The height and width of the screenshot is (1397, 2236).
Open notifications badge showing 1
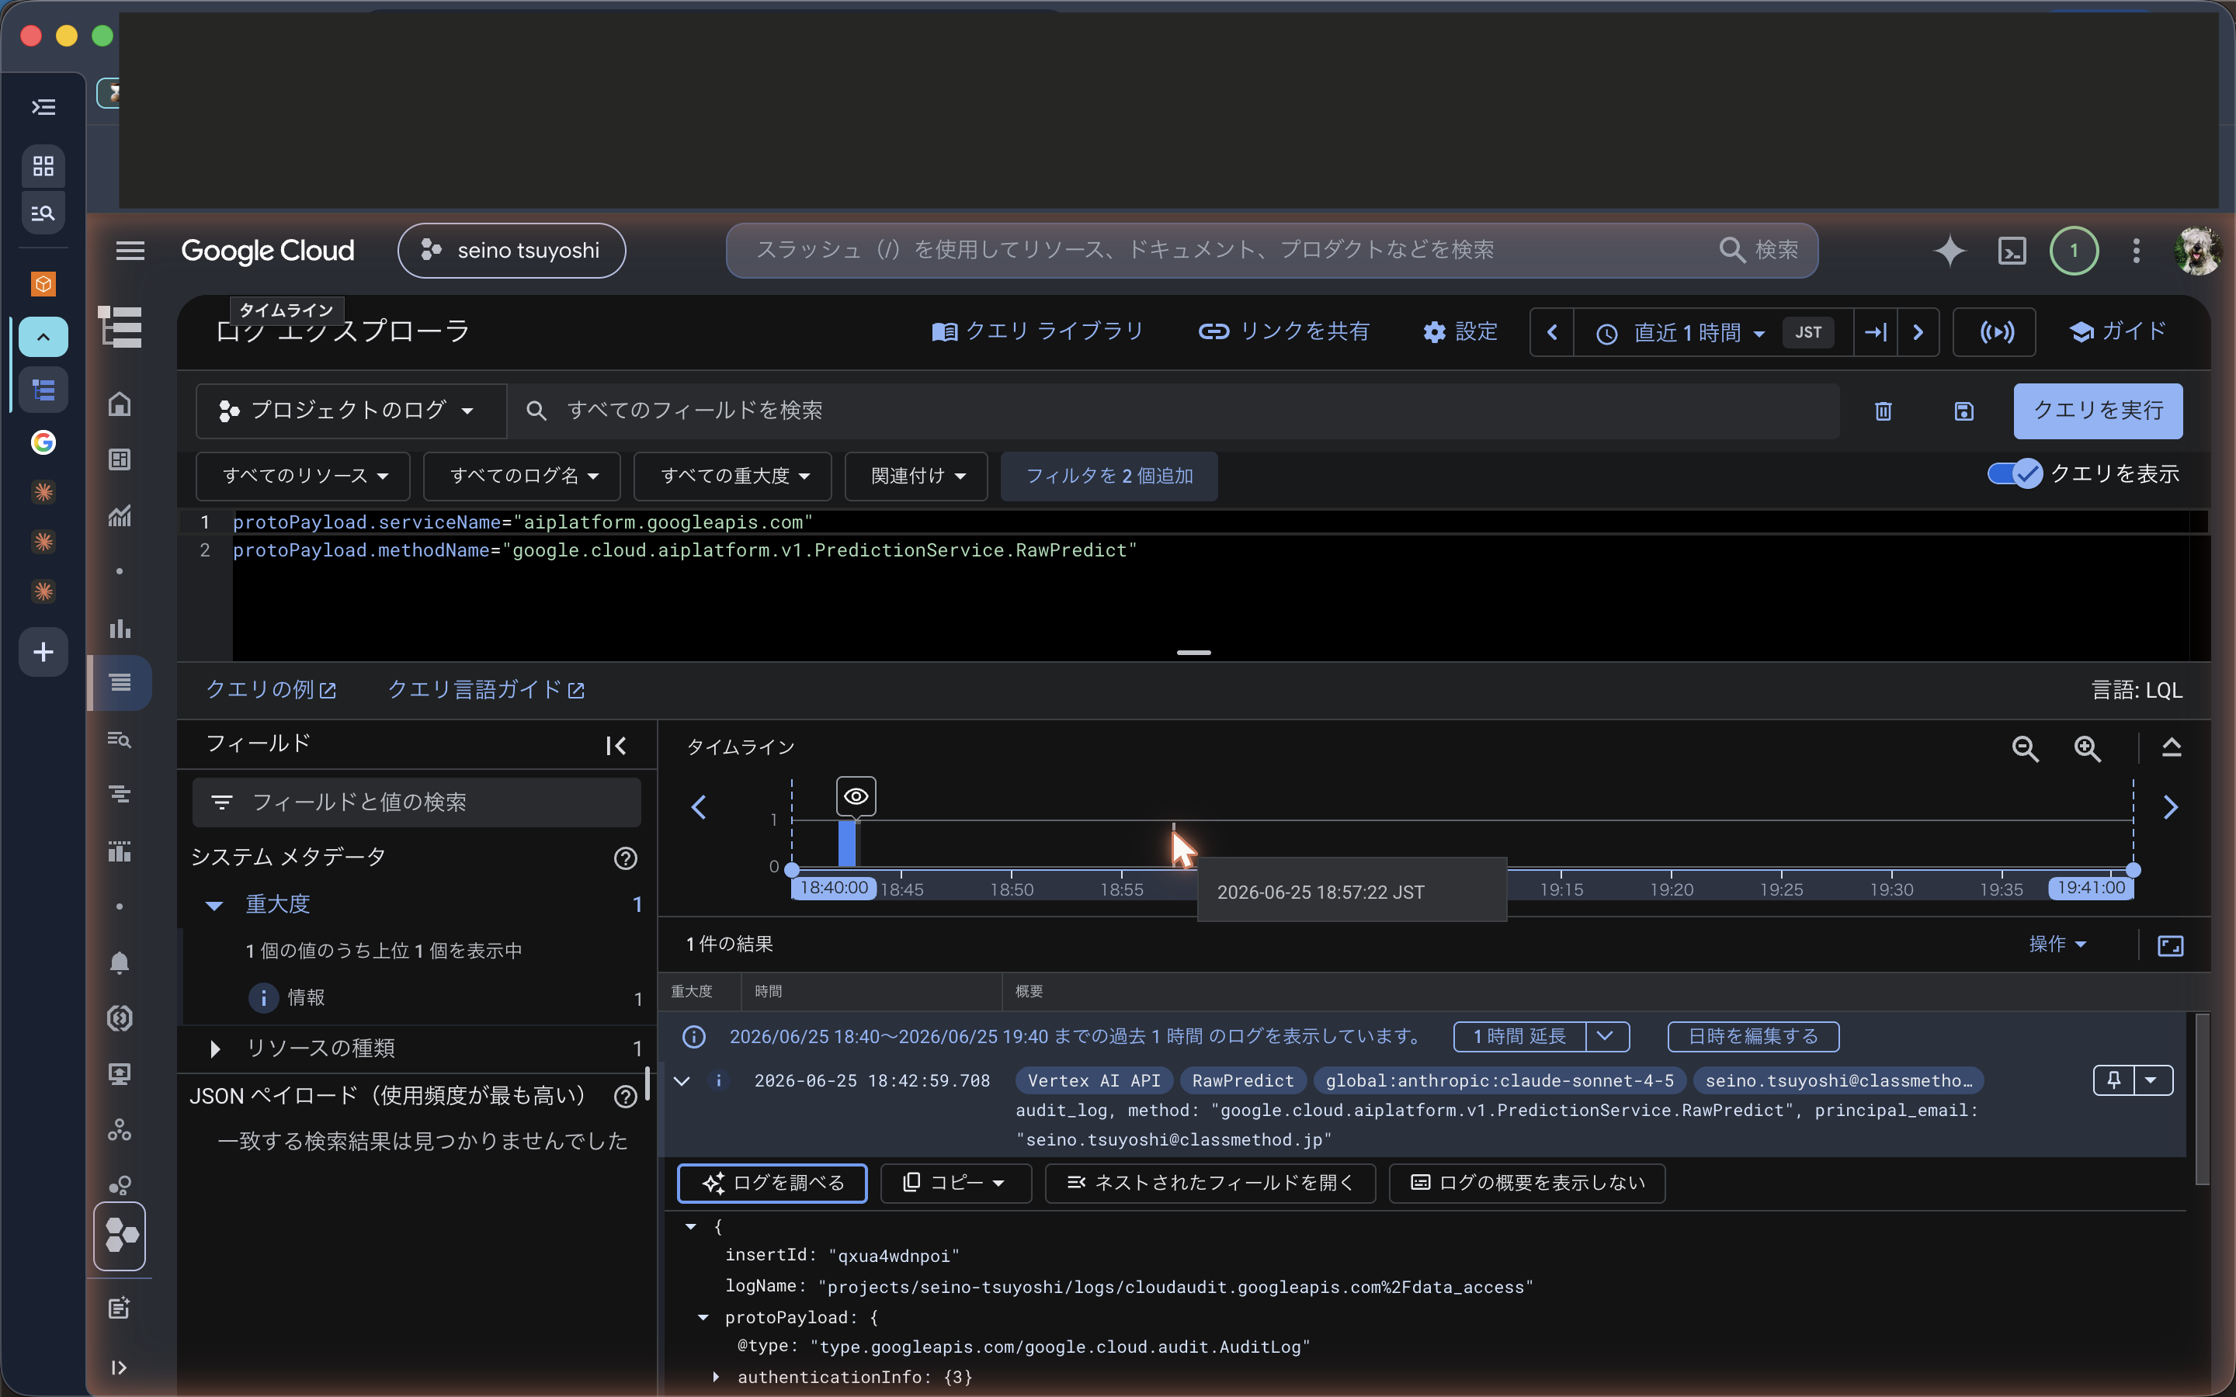point(2074,251)
